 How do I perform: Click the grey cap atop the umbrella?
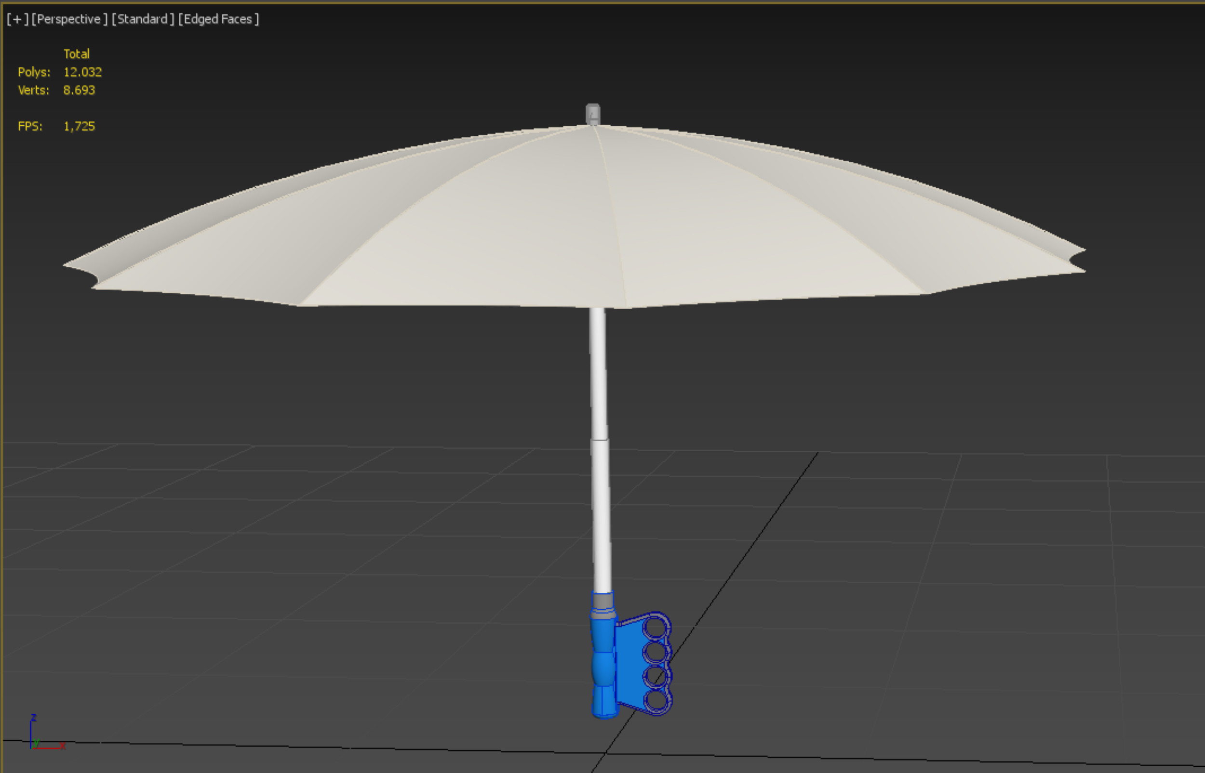click(593, 114)
